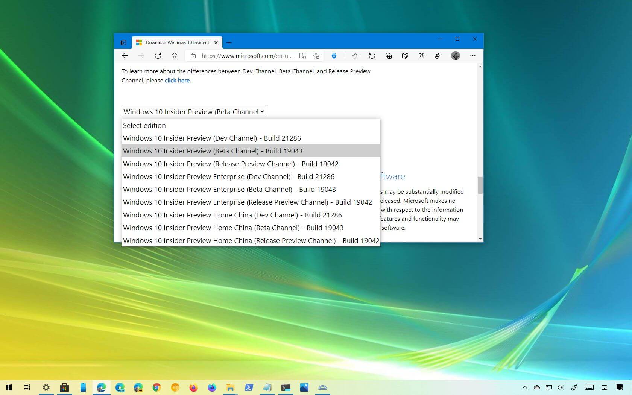Add this page to favorites
This screenshot has width=632, height=395.
click(316, 56)
